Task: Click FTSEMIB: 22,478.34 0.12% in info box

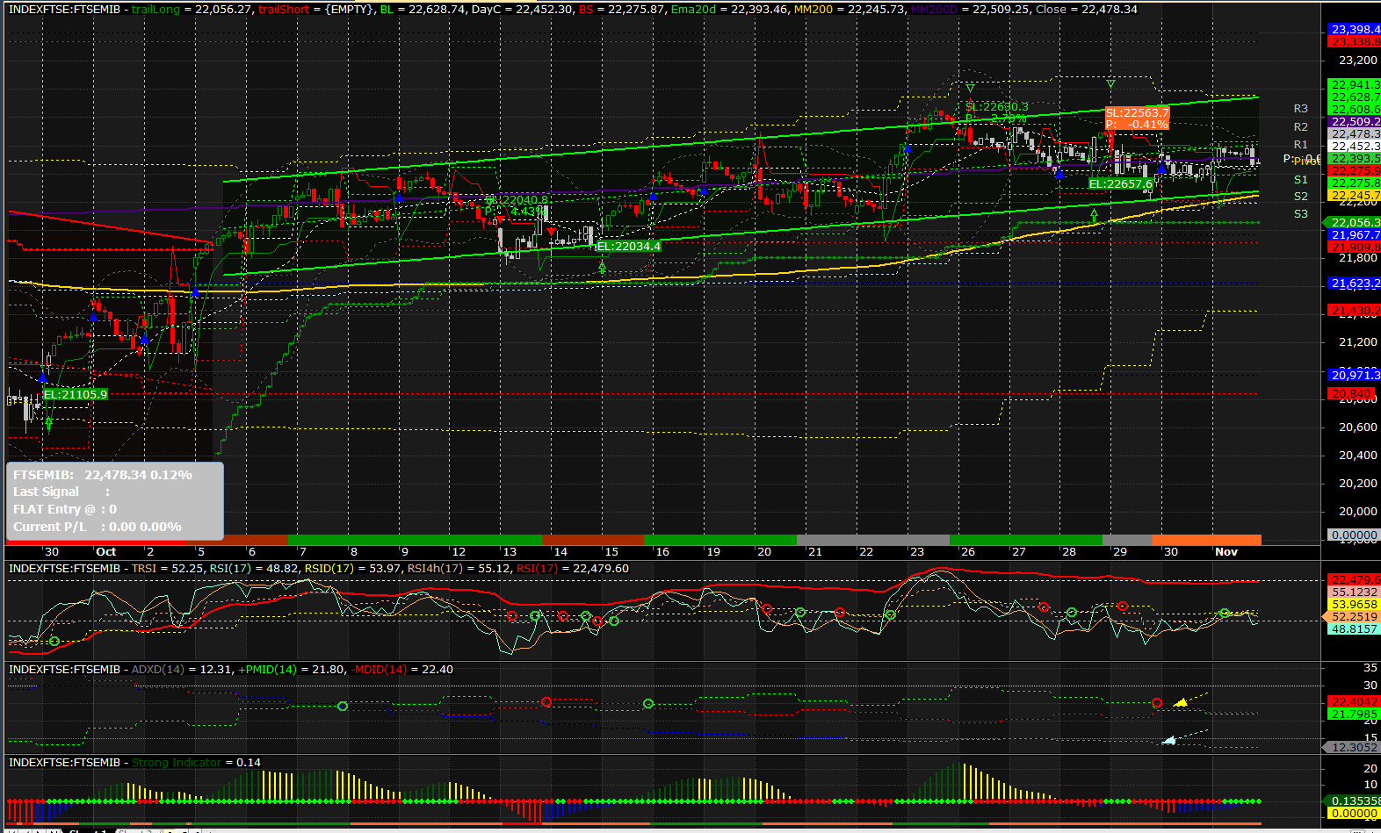Action: pyautogui.click(x=103, y=474)
